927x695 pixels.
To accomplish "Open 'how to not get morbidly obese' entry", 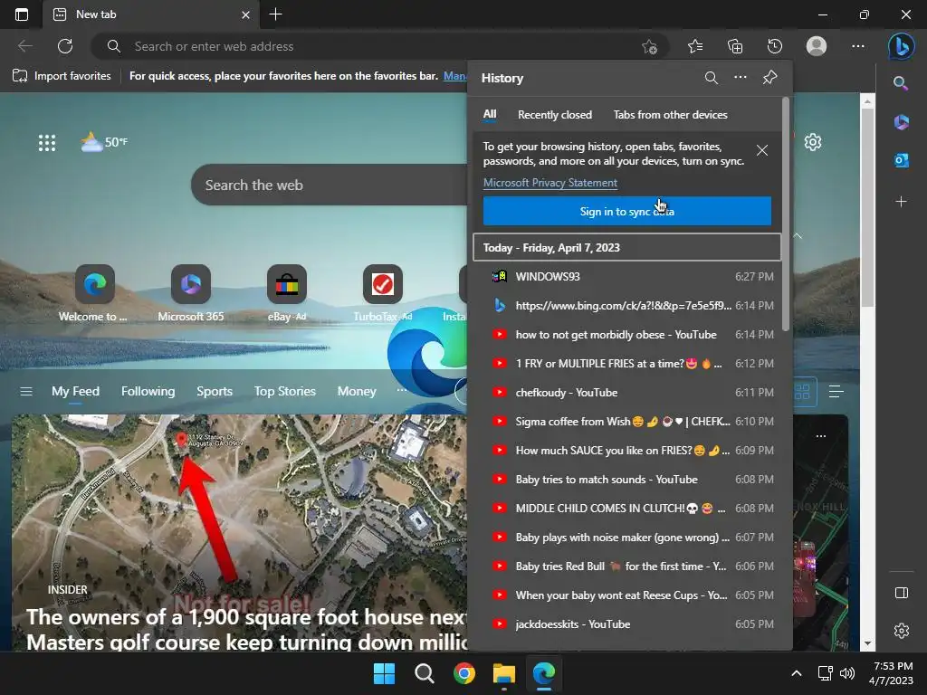I will (627, 335).
